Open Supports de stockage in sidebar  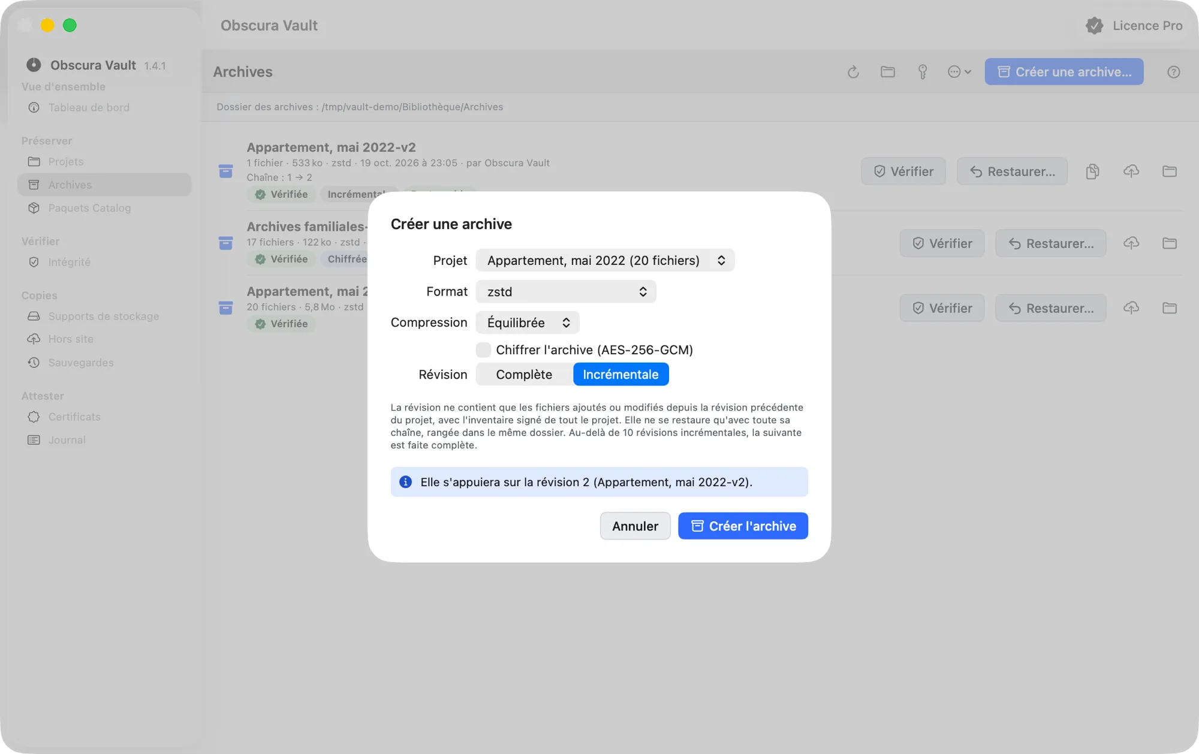[x=104, y=316]
